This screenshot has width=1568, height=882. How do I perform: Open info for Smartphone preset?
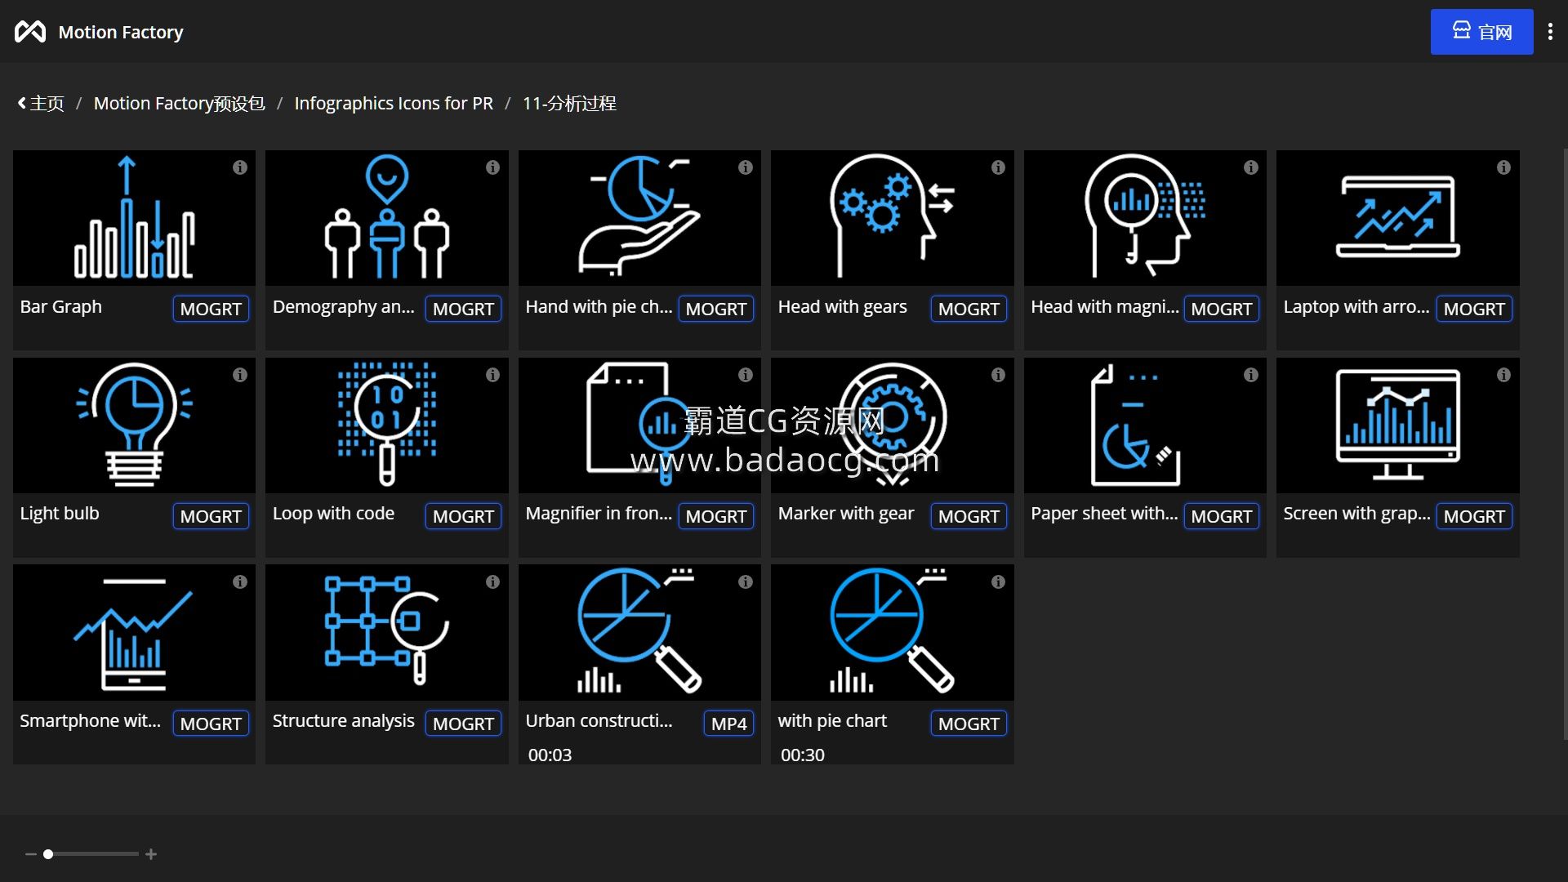[x=239, y=582]
